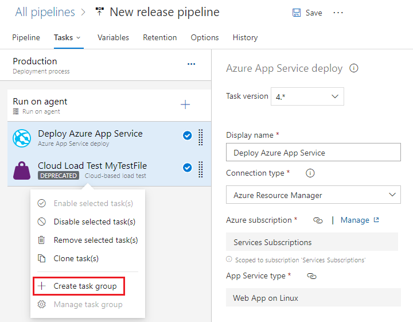Screen dimensions: 413x322
Task: Click the Azure App Service deploy info icon
Action: (354, 68)
